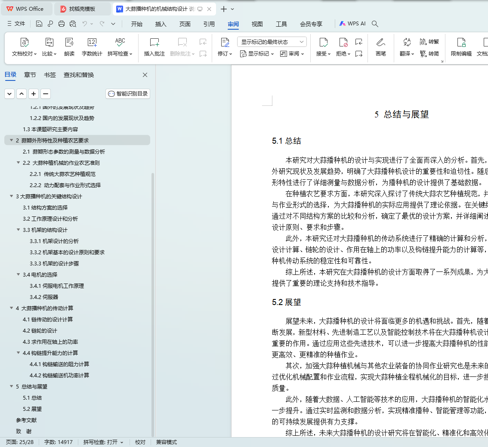
Task: Click the 接受 accept changes icon
Action: coord(323,42)
